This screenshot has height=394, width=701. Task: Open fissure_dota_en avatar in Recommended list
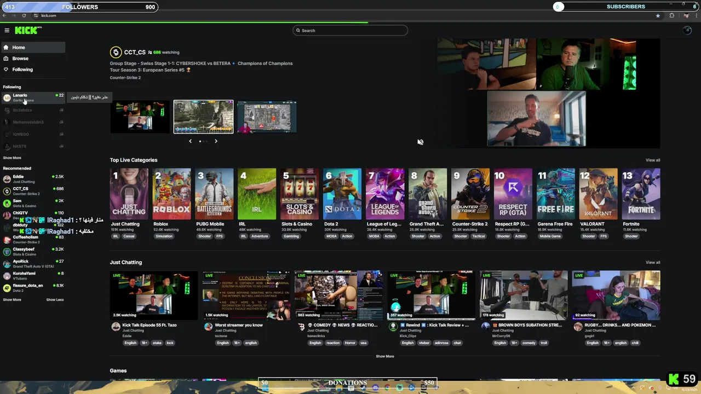click(7, 288)
